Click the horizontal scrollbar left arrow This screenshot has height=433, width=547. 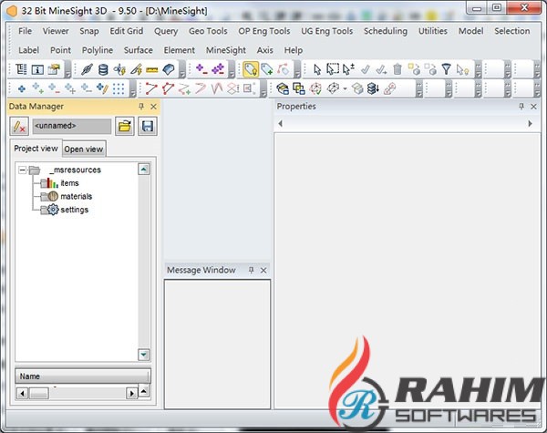click(22, 394)
